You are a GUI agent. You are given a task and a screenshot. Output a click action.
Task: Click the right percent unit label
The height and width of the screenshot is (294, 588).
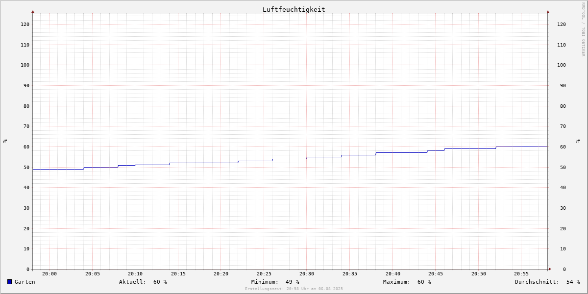(x=578, y=141)
